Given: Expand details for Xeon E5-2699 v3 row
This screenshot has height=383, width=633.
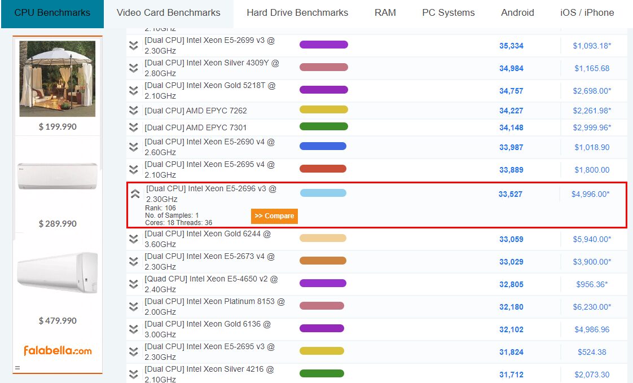Looking at the screenshot, I should click(x=134, y=46).
